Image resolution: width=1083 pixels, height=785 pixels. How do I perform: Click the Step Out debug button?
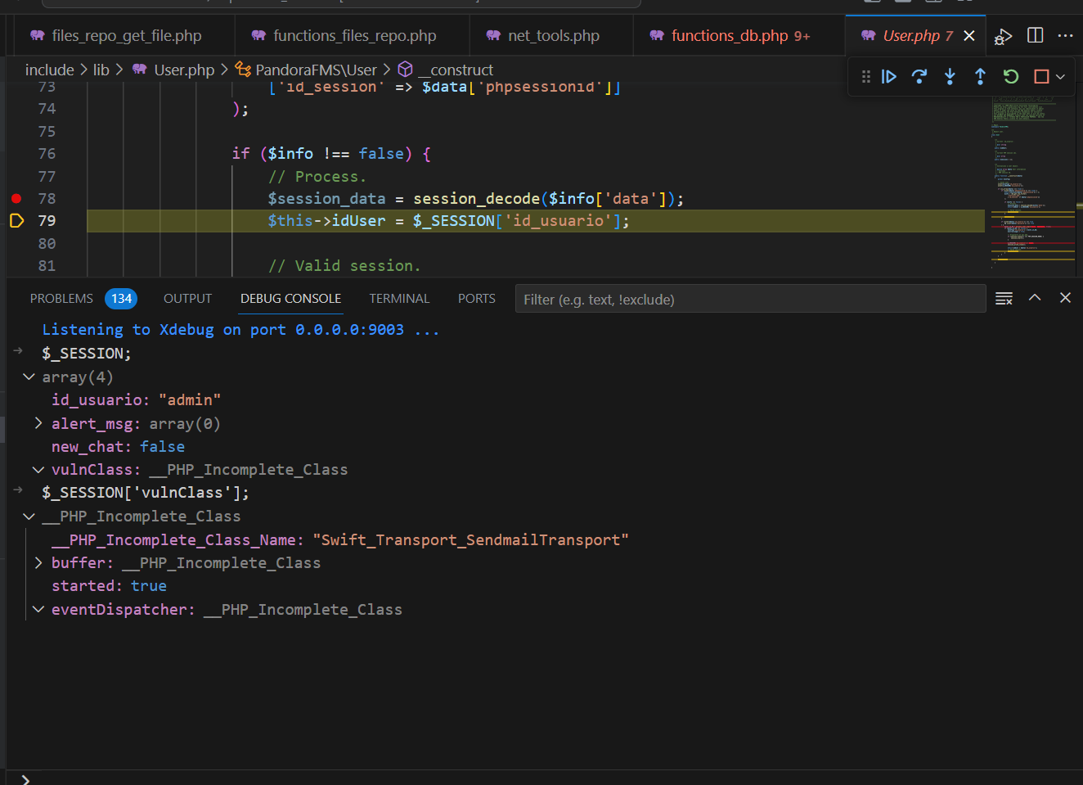pyautogui.click(x=980, y=77)
